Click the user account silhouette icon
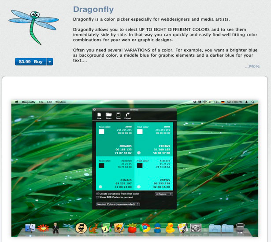Image resolution: width=271 pixels, height=242 pixels. tap(247, 102)
